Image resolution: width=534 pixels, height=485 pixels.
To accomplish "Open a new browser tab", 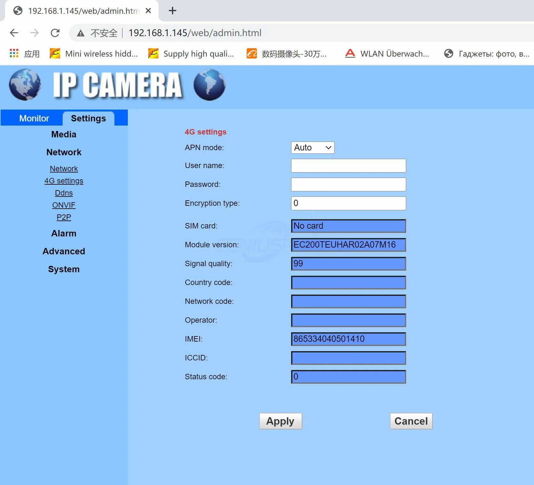I will point(173,11).
